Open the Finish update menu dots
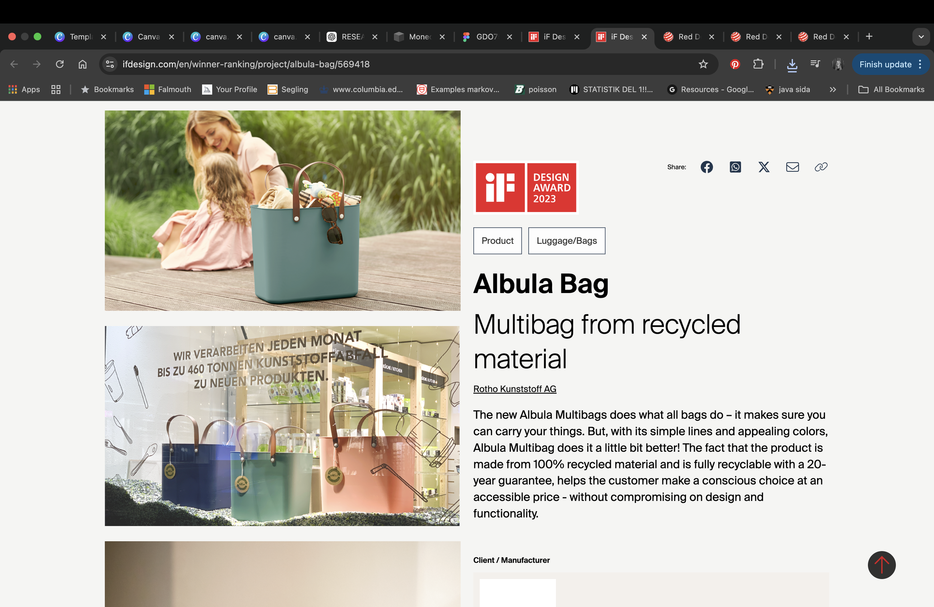 920,64
